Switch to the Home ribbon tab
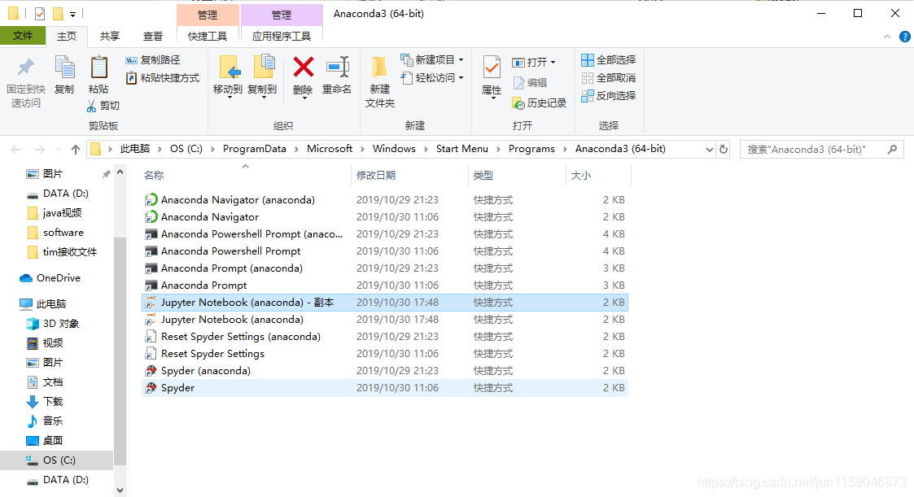This screenshot has height=497, width=914. (x=67, y=36)
